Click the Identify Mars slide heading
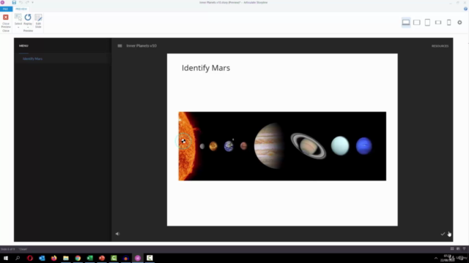This screenshot has height=263, width=469. point(206,68)
